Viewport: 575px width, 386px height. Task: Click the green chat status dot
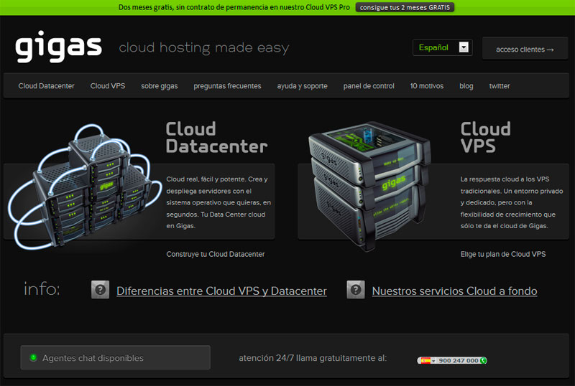coord(33,357)
